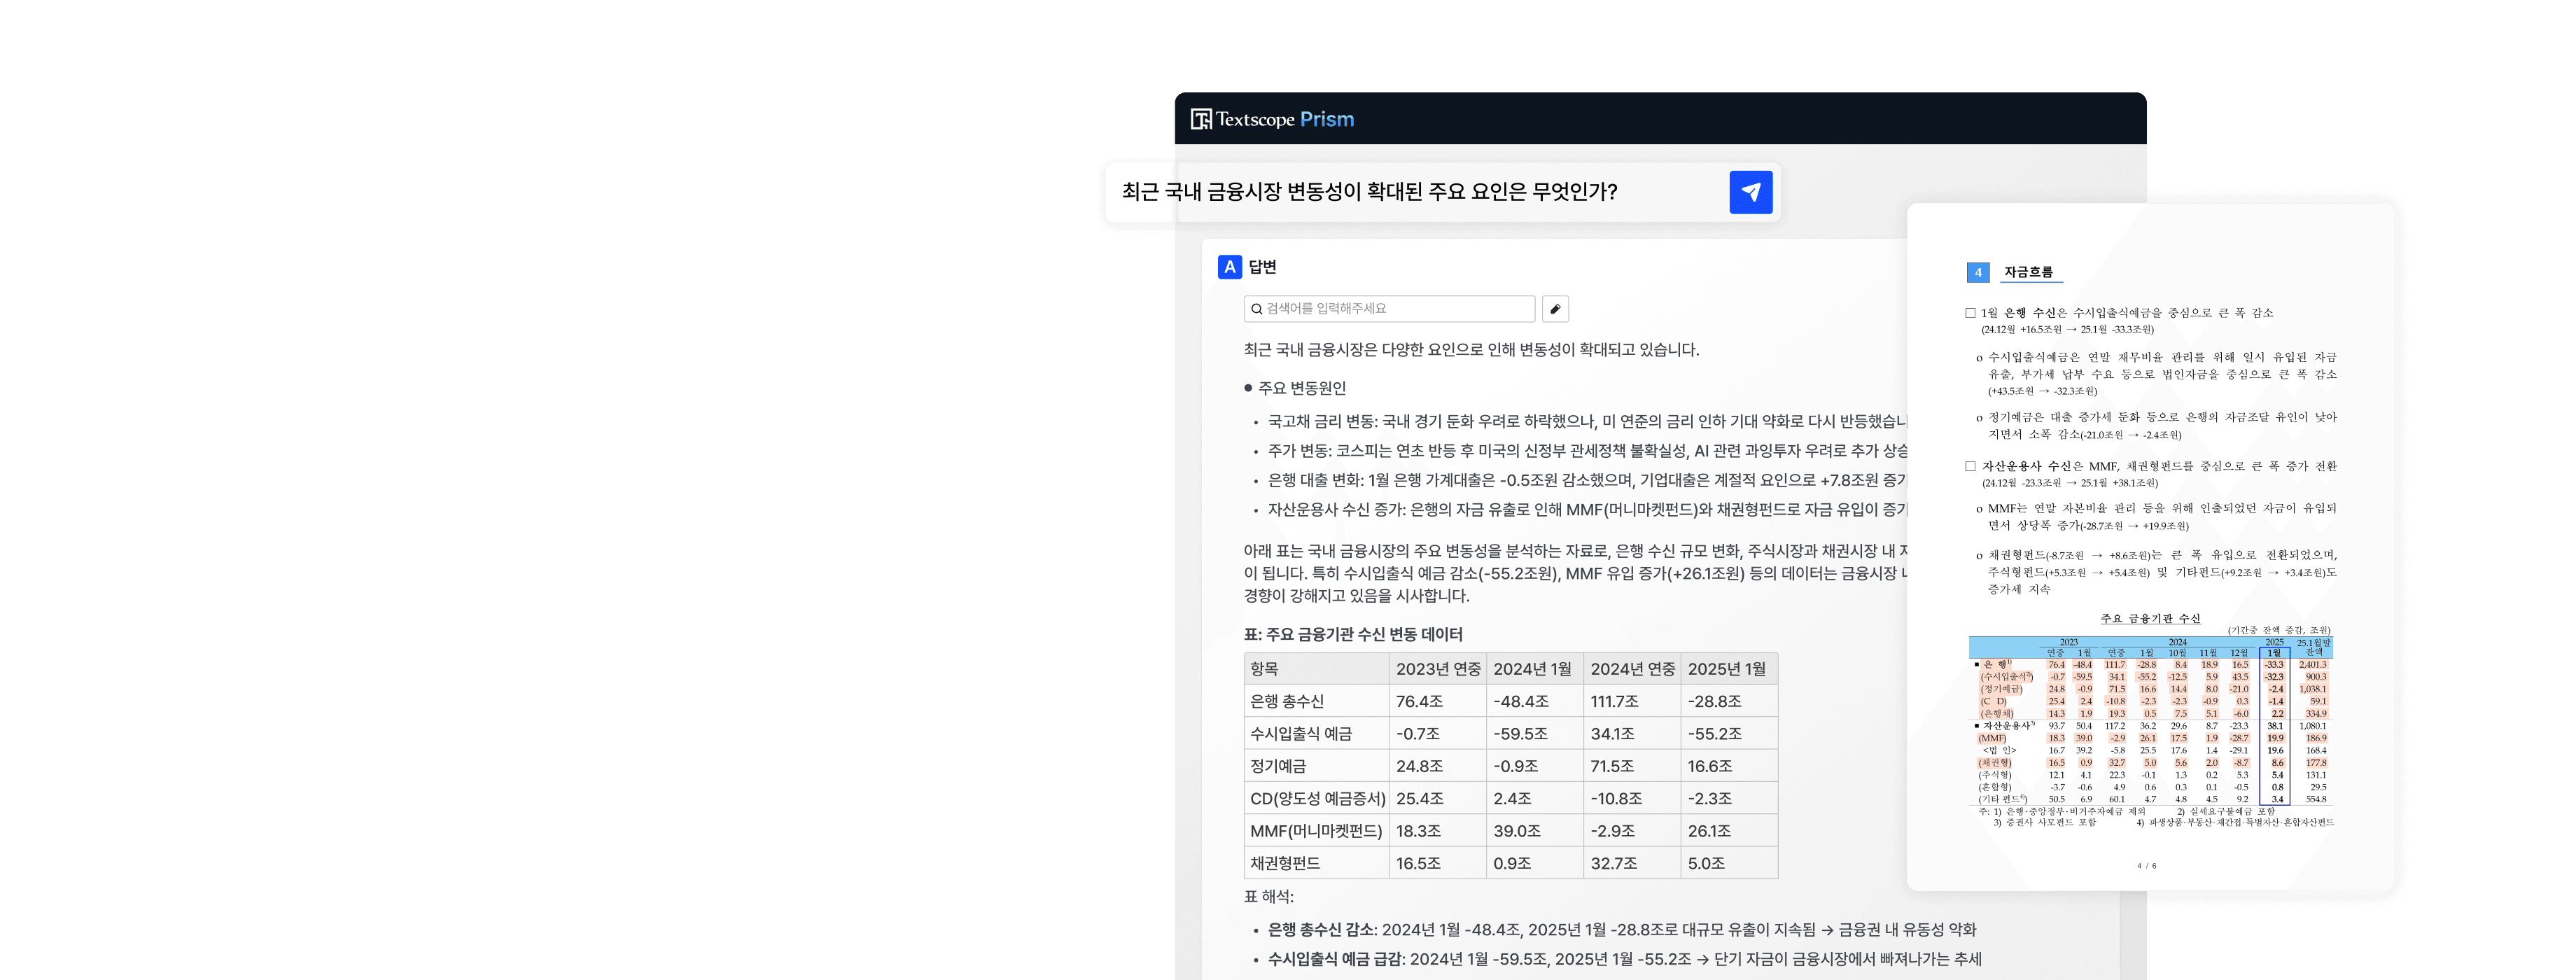The width and height of the screenshot is (2576, 980).
Task: Click the blue 'A' answer badge
Action: [x=1230, y=267]
